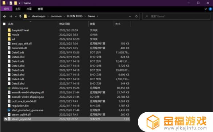Click the properties icon in quick access toolbar

click(11, 3)
